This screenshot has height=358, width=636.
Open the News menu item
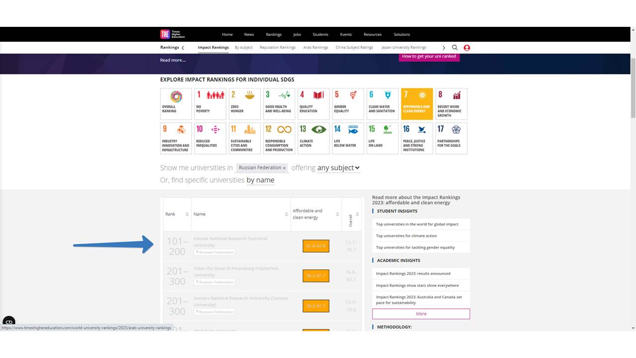249,34
